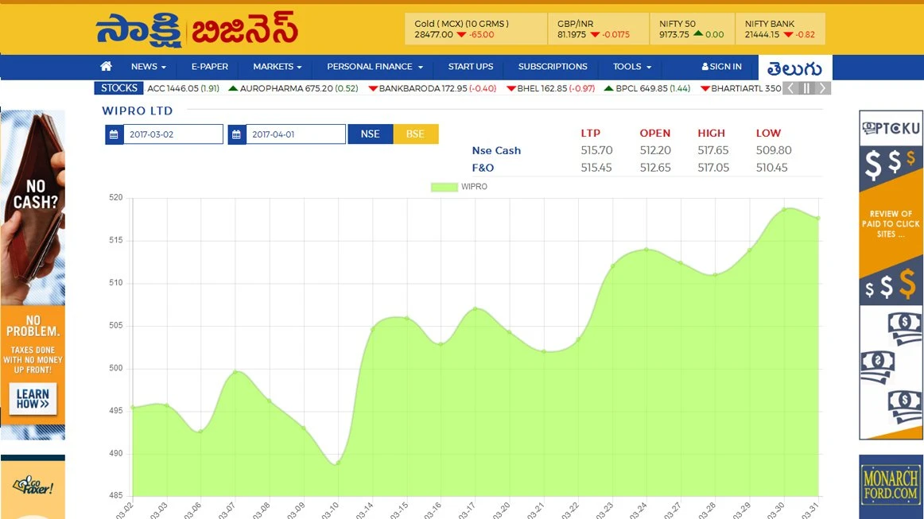Switch chart to NSE exchange

370,134
